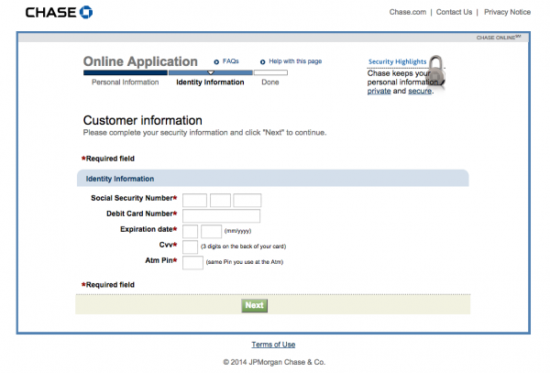The image size is (550, 373).
Task: Open the Contact Us link
Action: (x=454, y=12)
